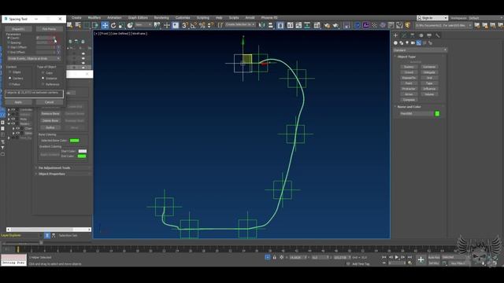
Task: Click the gradient End Color swatch
Action: (82, 156)
